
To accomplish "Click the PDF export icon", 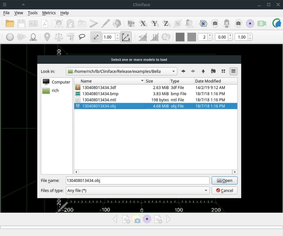I will (45, 24).
